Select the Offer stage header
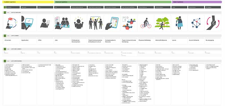 45,7
